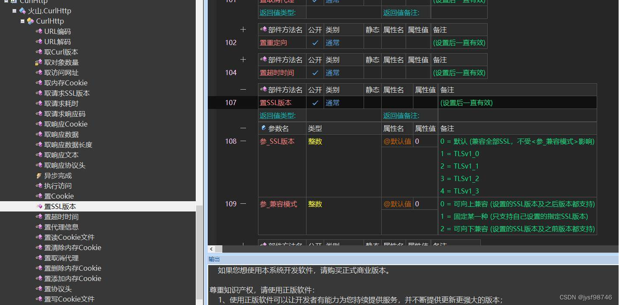Click the 4 = TLSv1_3 remark line

tap(460, 191)
